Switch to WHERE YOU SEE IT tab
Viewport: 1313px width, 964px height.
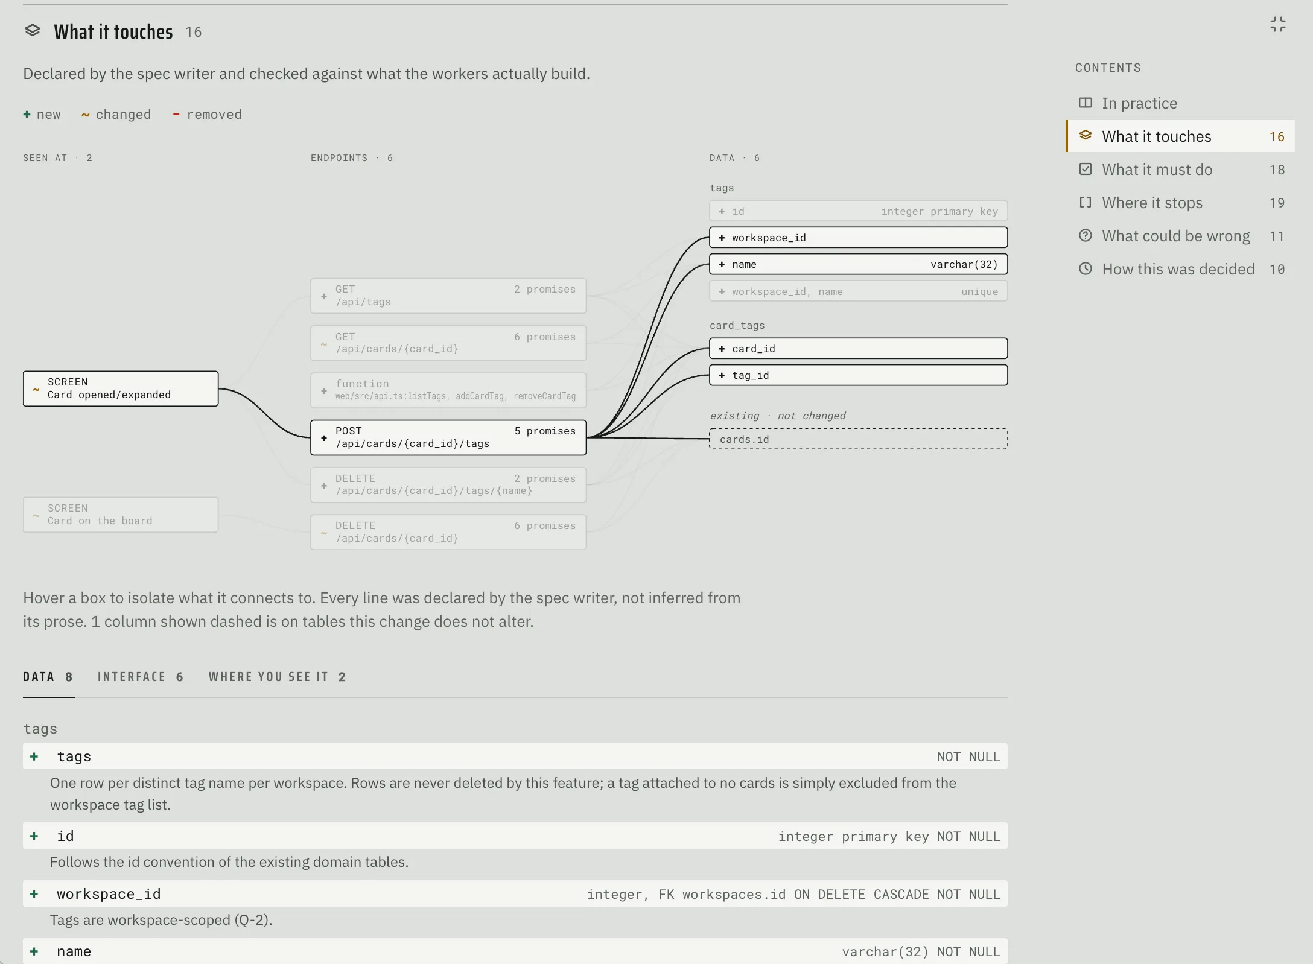pos(278,677)
